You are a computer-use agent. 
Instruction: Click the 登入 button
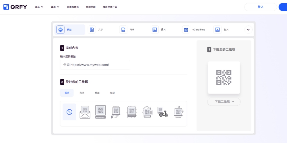click(261, 7)
